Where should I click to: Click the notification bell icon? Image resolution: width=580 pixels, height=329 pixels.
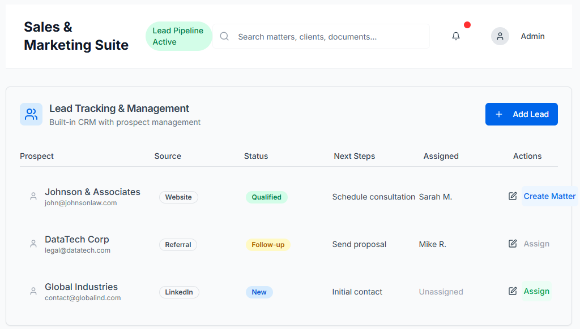[x=456, y=36]
